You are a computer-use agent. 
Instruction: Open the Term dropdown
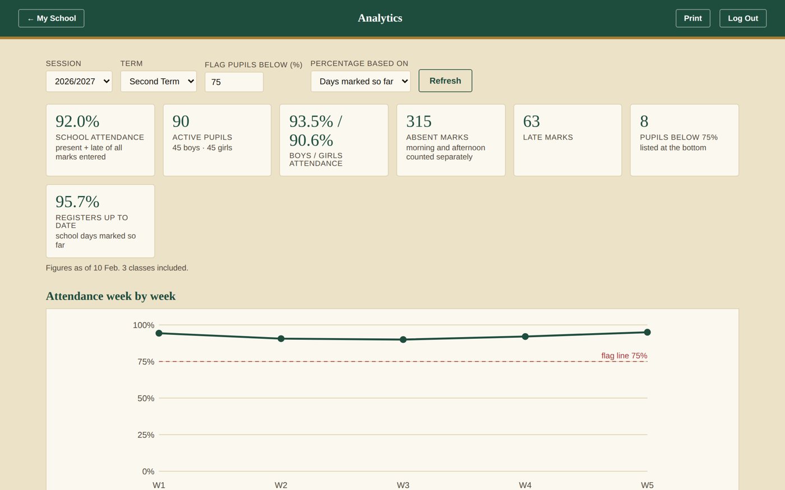tap(159, 81)
